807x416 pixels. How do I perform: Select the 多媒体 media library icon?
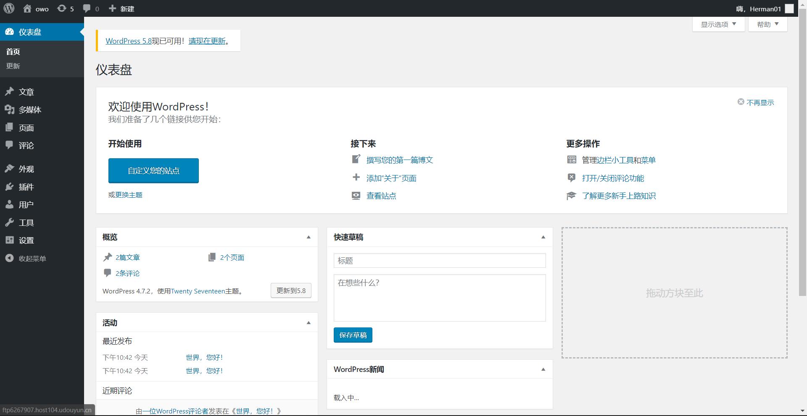tap(10, 110)
